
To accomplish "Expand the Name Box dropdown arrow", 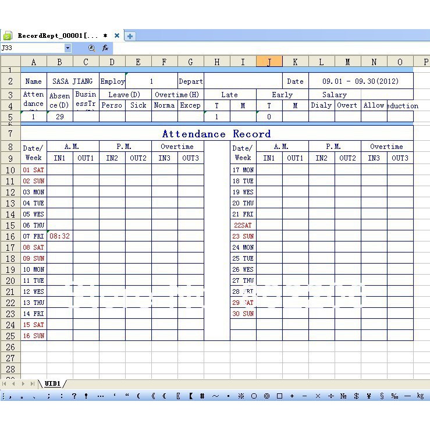I will 67,48.
